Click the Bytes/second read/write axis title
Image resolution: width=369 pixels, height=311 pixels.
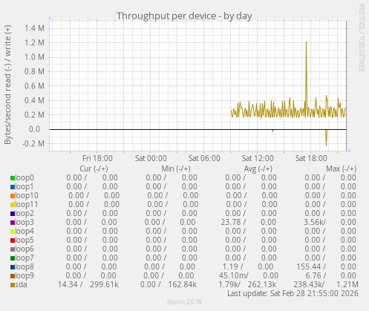tap(7, 85)
